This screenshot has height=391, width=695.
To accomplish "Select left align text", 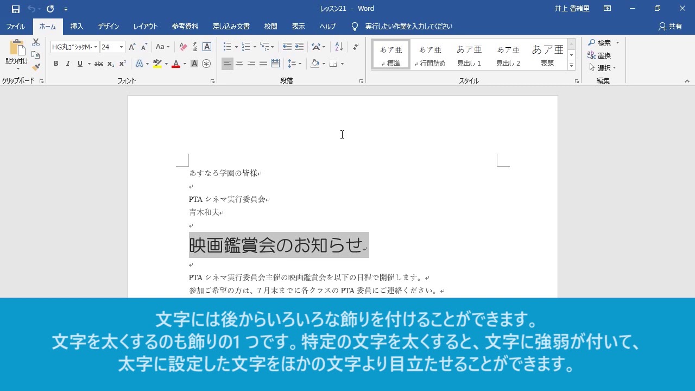I will click(228, 64).
